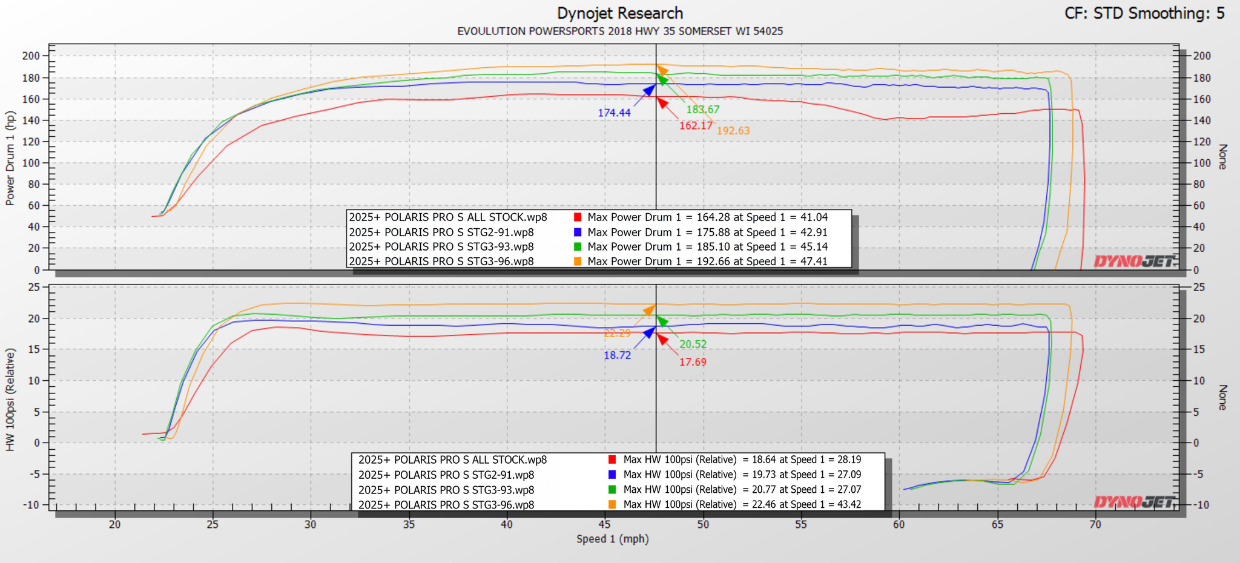1240x563 pixels.
Task: Click the Speed 1 (mph) axis label
Action: (613, 539)
